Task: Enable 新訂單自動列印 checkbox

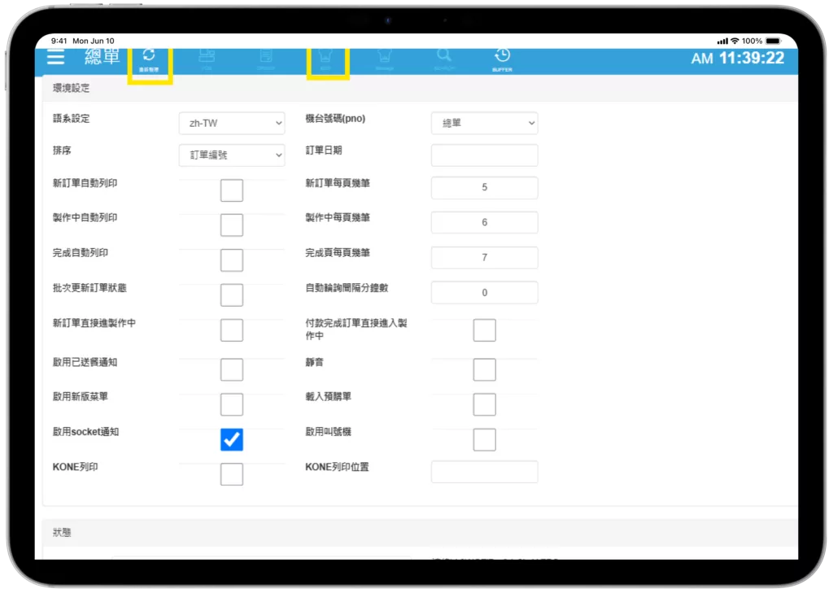Action: pyautogui.click(x=232, y=190)
